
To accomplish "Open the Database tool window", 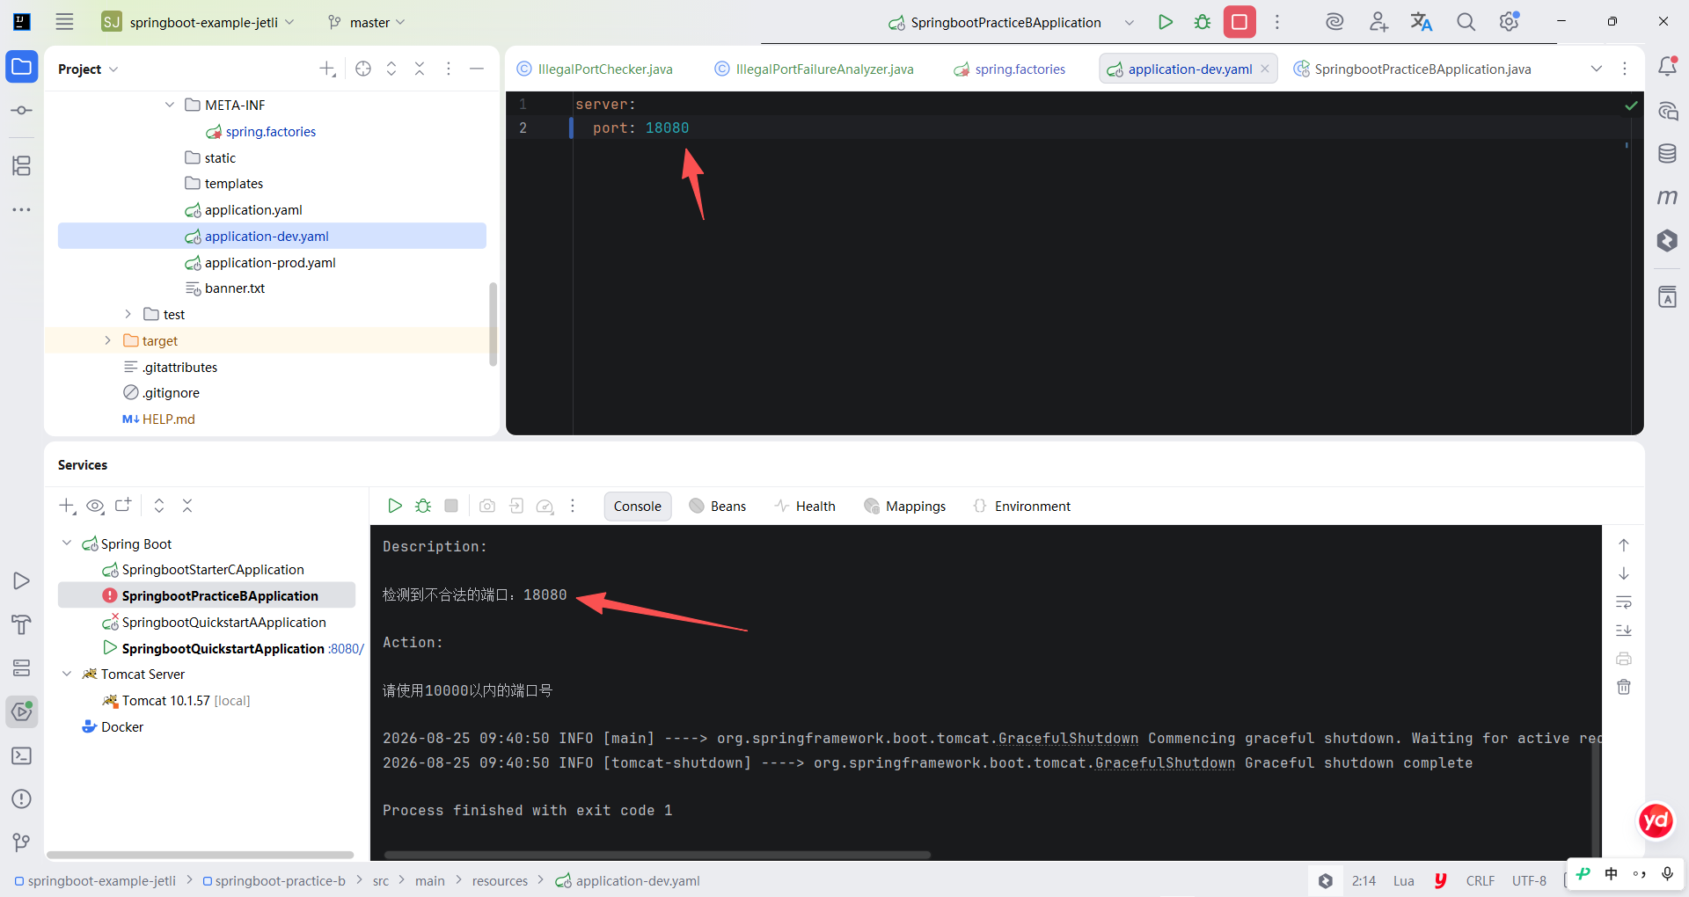I will click(1667, 154).
